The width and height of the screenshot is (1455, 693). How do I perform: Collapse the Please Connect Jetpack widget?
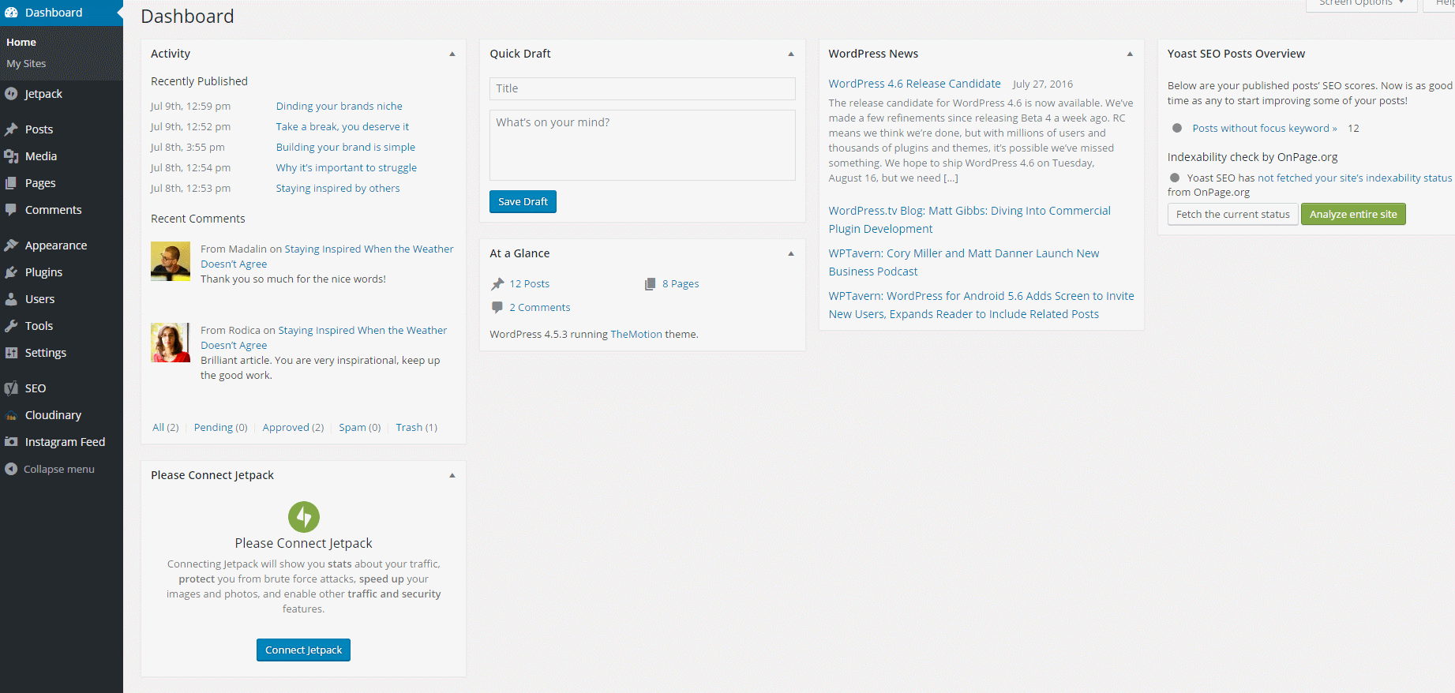452,475
